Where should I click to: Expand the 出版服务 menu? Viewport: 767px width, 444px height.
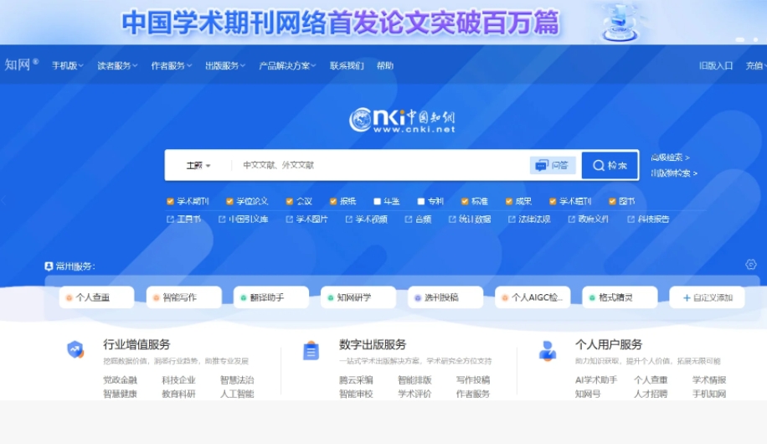point(225,65)
